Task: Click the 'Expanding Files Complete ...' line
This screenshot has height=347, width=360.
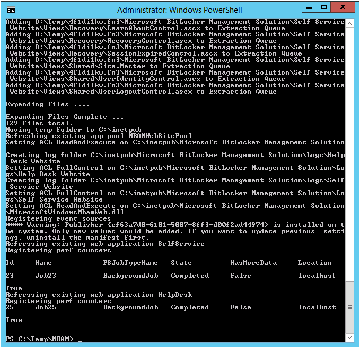Action: pyautogui.click(x=65, y=117)
